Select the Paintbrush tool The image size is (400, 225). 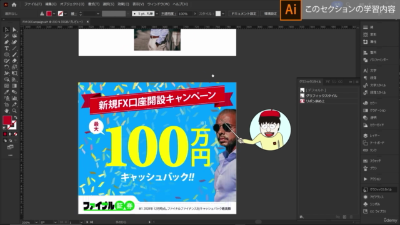click(x=14, y=54)
